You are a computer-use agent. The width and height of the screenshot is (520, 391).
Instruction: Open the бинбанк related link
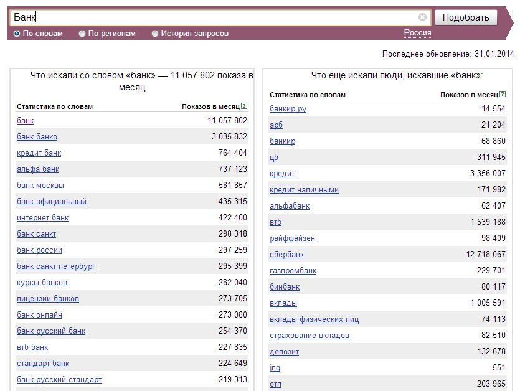(285, 287)
